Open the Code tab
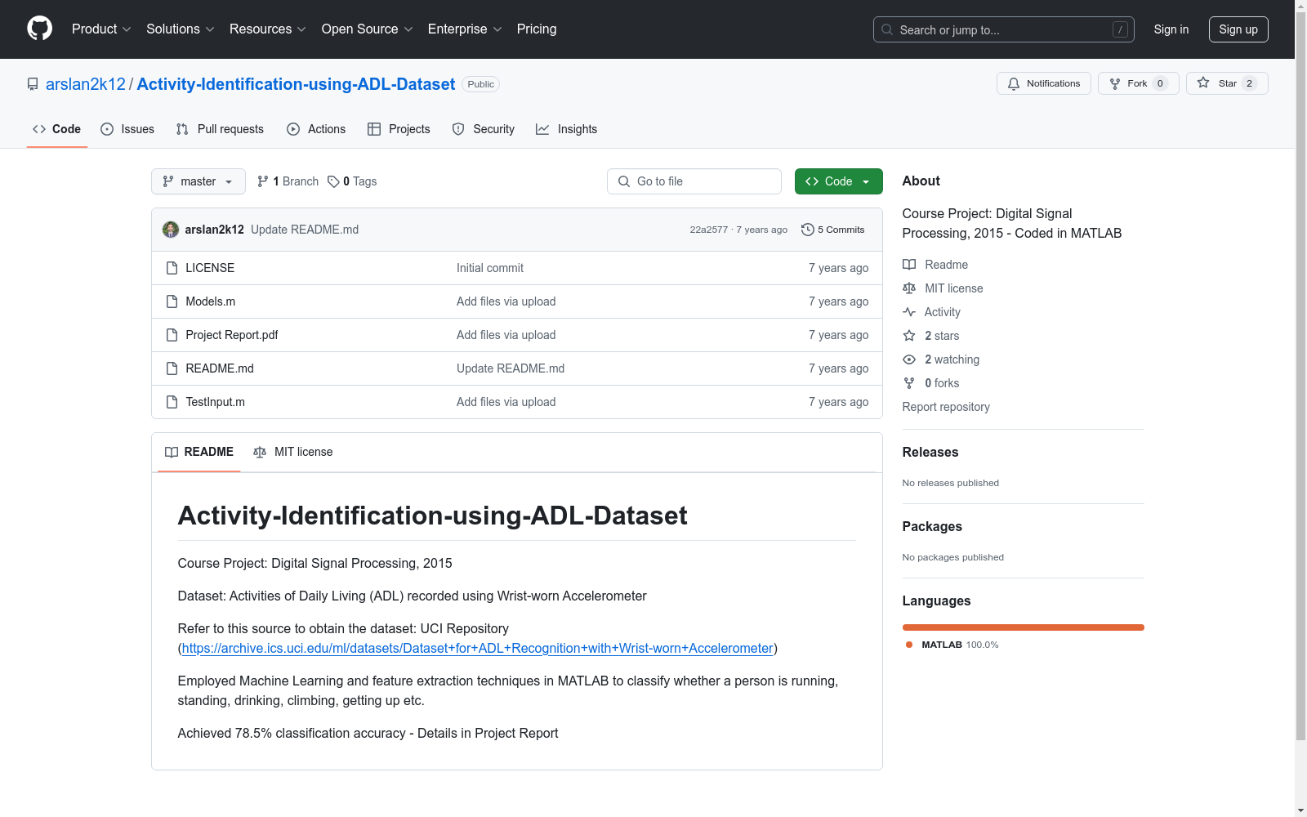Viewport: 1307px width, 817px height. click(x=57, y=129)
